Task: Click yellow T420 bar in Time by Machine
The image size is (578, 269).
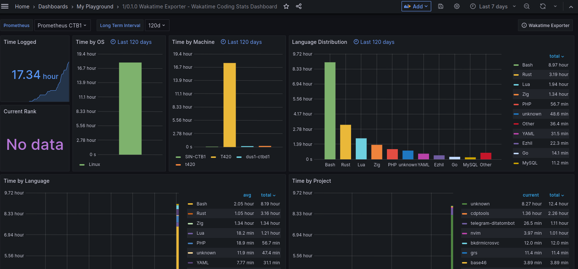Action: (230, 105)
